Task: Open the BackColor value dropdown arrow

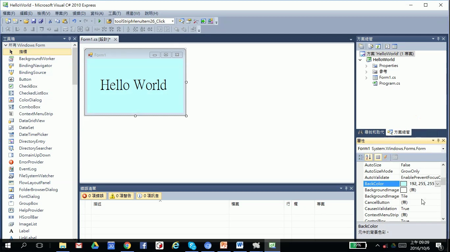Action: [x=438, y=184]
